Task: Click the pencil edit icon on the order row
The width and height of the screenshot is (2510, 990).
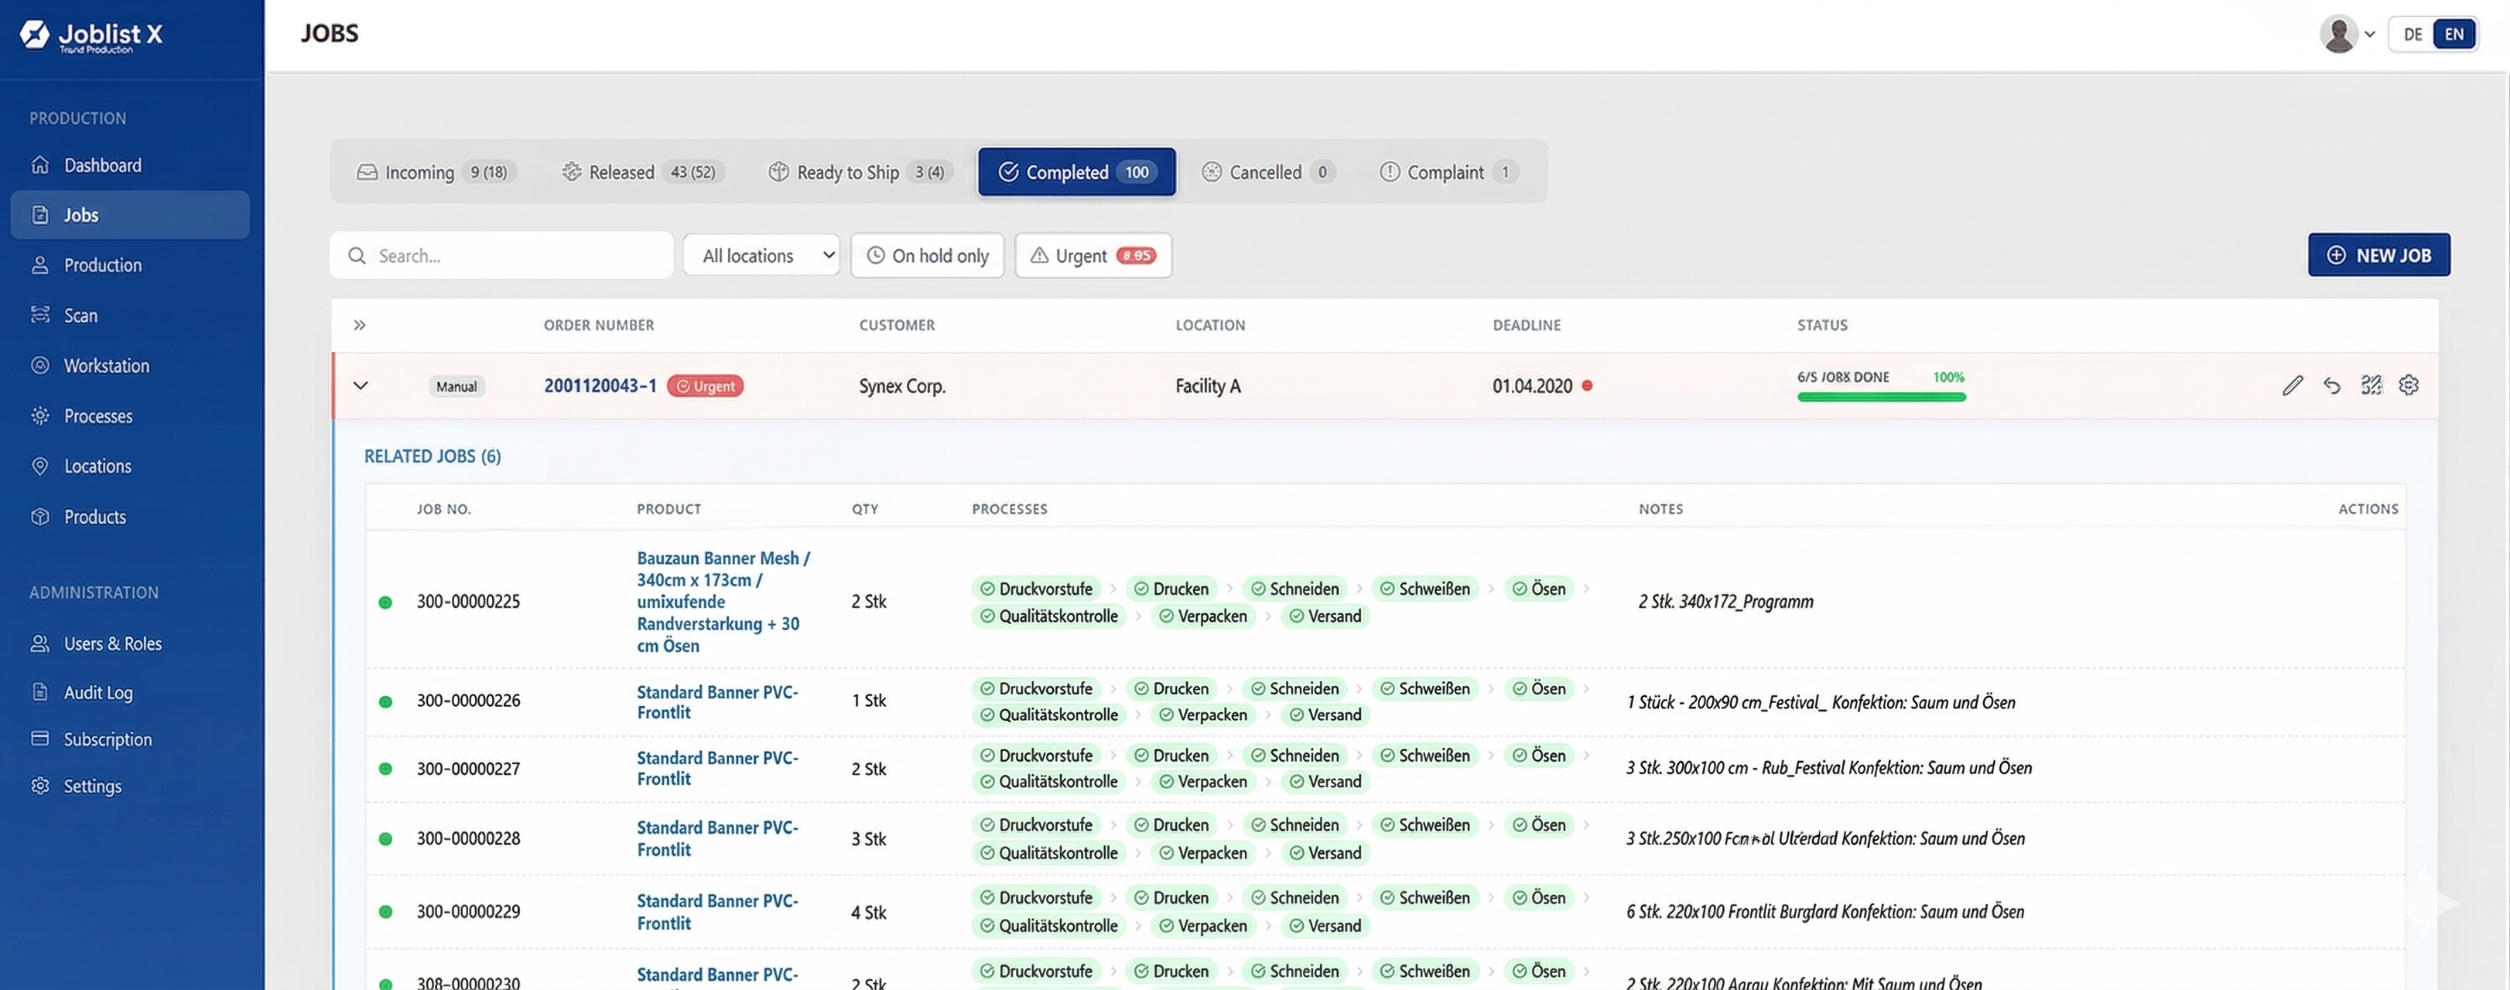Action: [x=2292, y=386]
